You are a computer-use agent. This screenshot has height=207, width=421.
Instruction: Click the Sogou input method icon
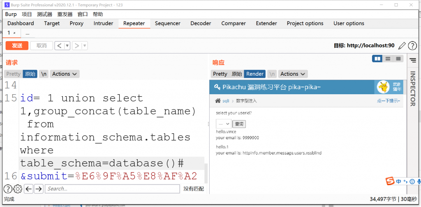tap(390, 181)
